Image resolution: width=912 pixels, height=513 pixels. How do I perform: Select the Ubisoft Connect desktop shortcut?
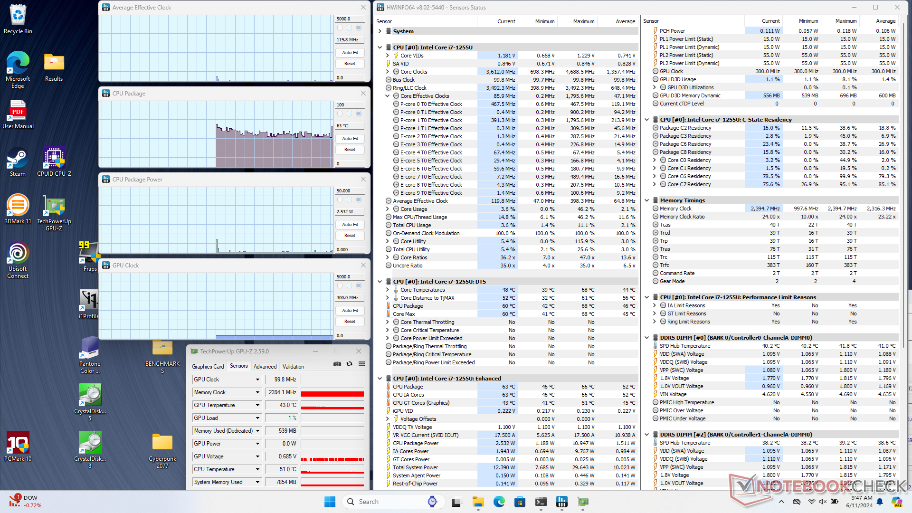(18, 260)
